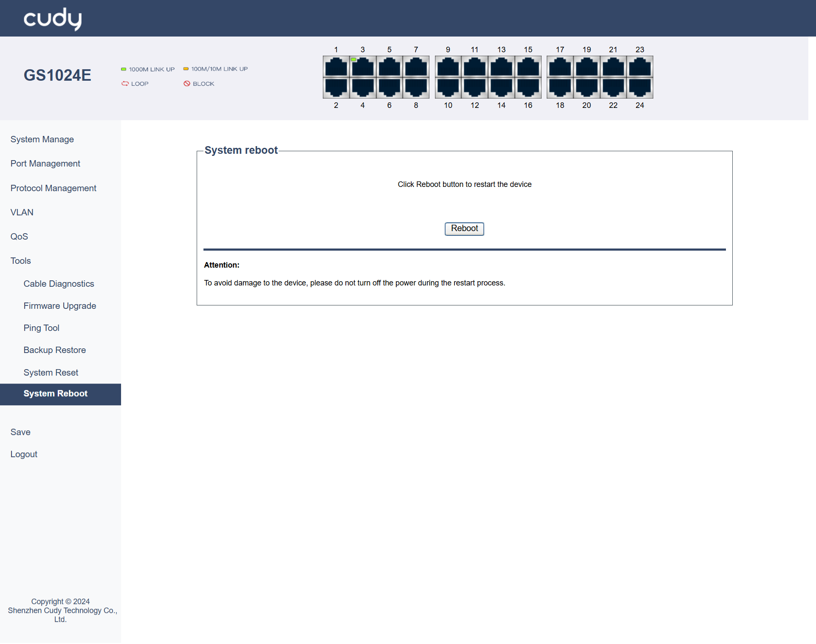
Task: Click port 21 icon on switch panel
Action: (x=613, y=67)
